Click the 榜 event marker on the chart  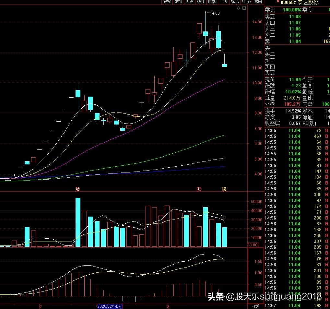pyautogui.click(x=224, y=189)
